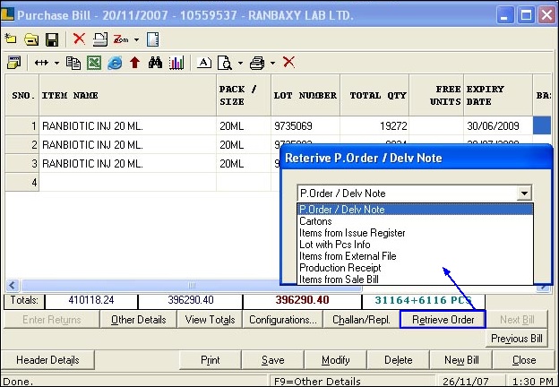
Task: Select 'Cartons' from the dropdown list
Action: 415,221
